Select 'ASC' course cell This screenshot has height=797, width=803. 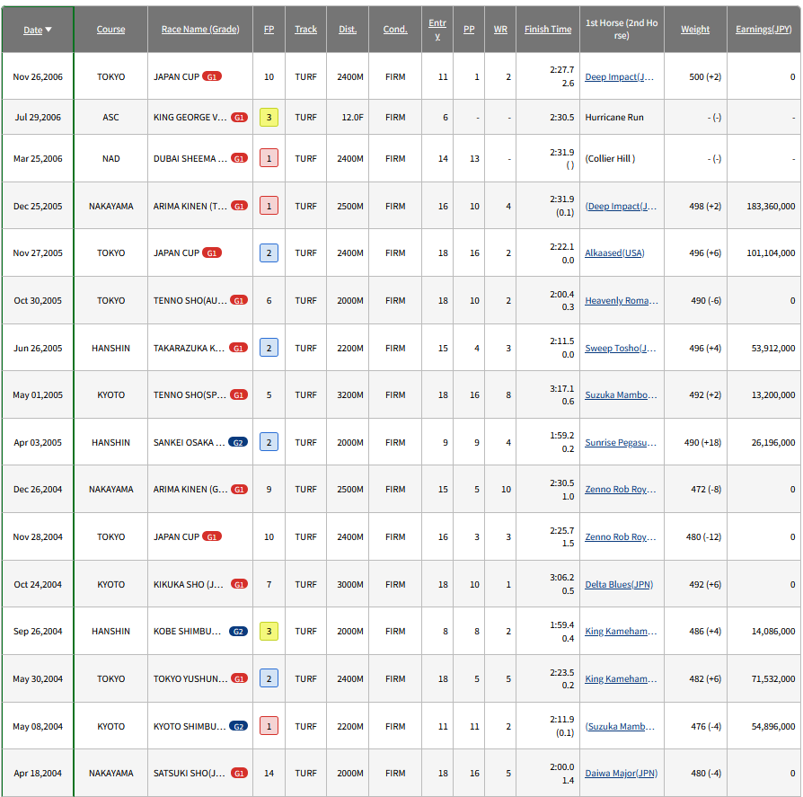point(110,118)
